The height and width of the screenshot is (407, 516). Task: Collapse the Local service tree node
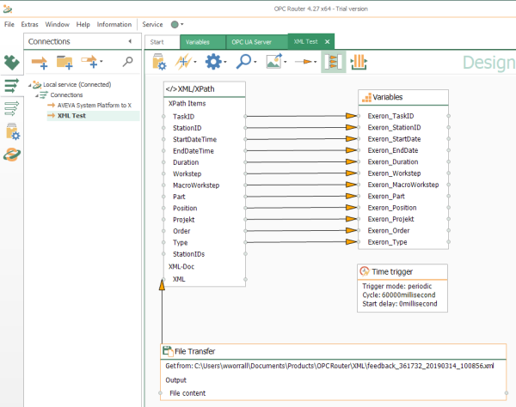click(x=31, y=85)
